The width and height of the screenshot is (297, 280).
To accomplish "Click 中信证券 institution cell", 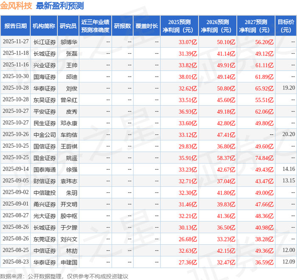I will [45, 251].
